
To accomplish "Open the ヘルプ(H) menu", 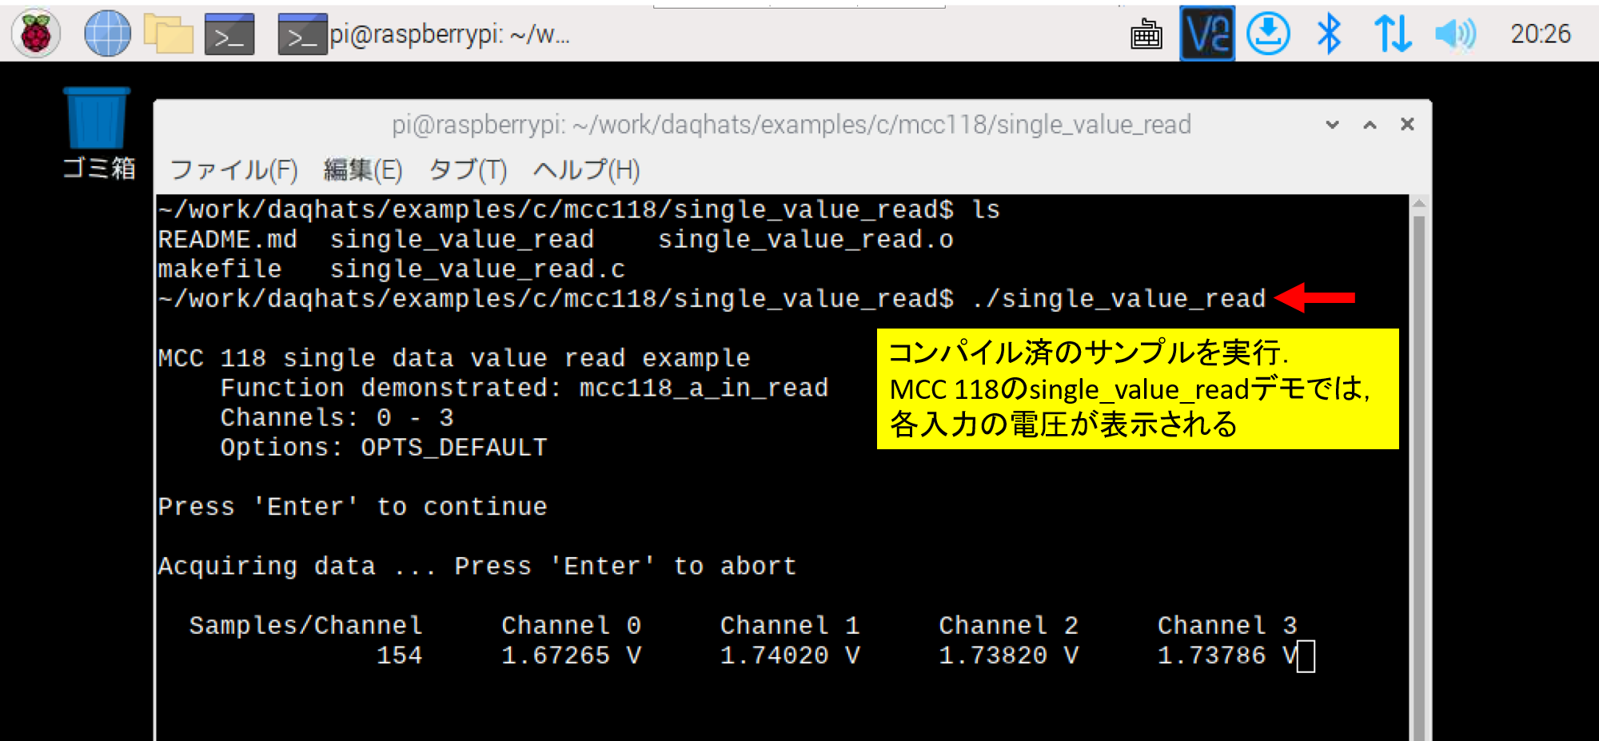I will pos(586,169).
